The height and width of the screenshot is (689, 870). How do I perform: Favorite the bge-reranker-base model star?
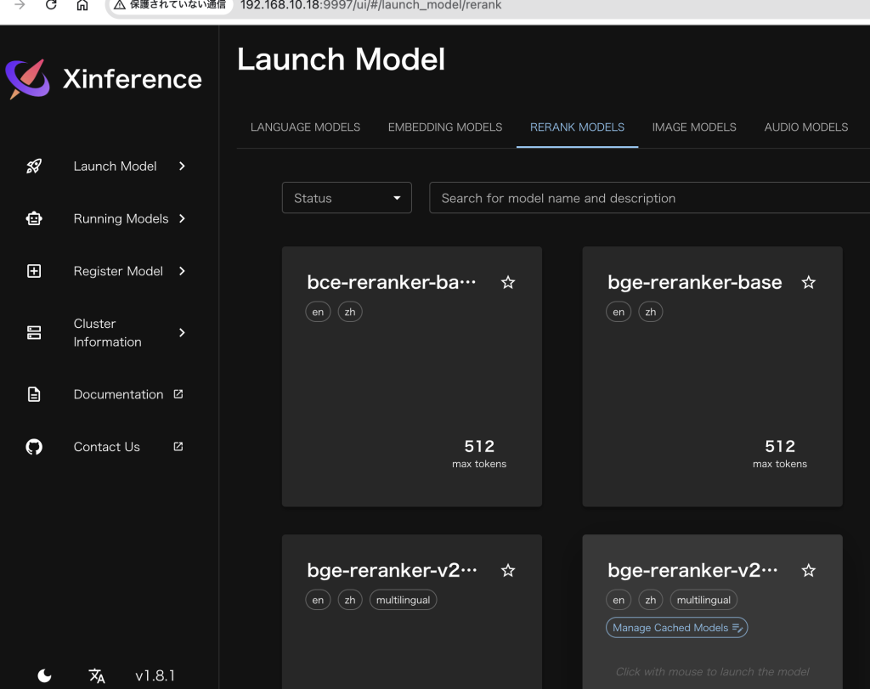(x=809, y=283)
